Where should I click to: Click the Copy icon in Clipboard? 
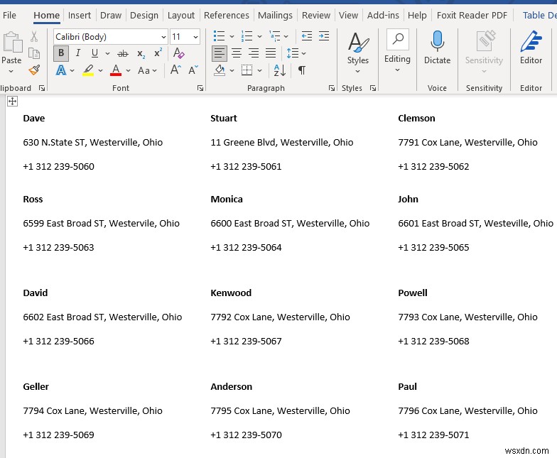pos(34,53)
